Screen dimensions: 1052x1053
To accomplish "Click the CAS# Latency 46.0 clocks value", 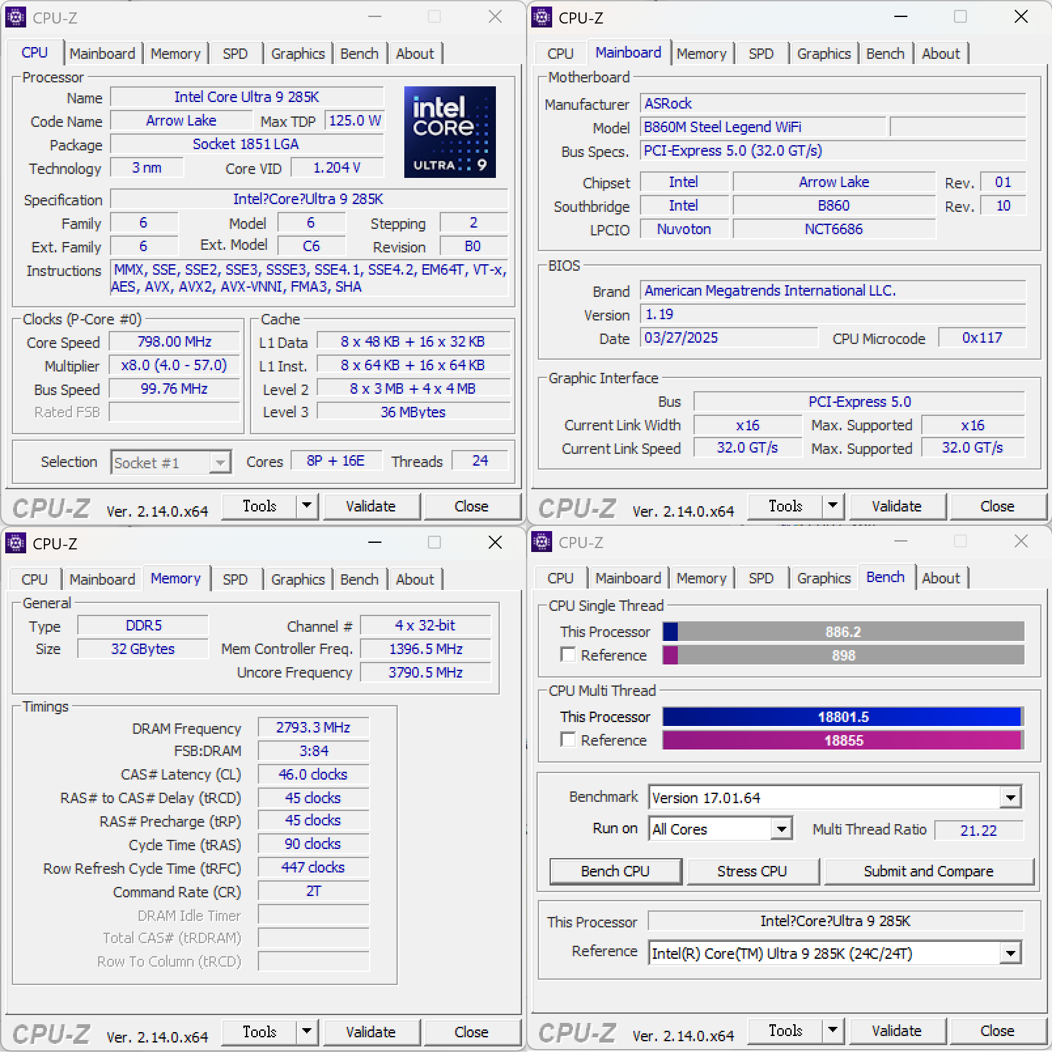I will (x=313, y=774).
